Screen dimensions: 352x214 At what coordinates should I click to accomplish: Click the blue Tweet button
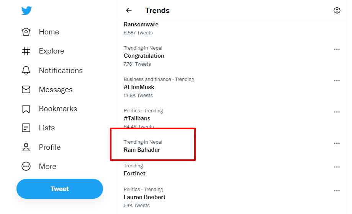[60, 189]
